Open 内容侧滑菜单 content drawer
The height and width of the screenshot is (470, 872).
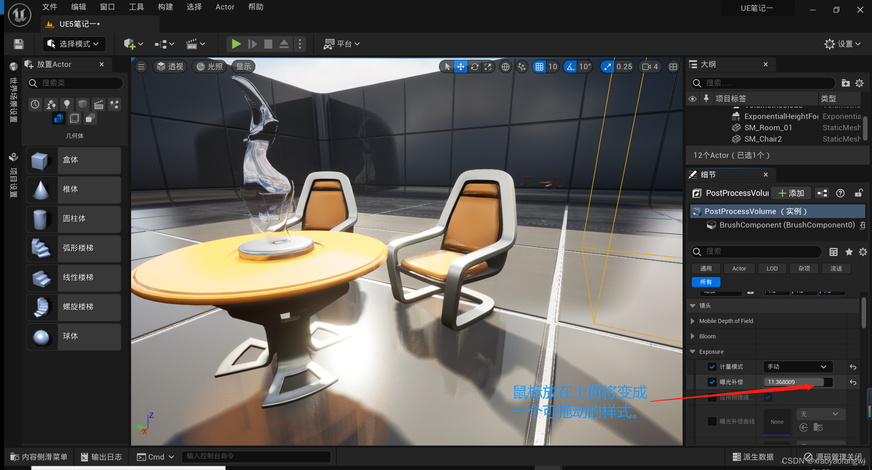tap(39, 457)
